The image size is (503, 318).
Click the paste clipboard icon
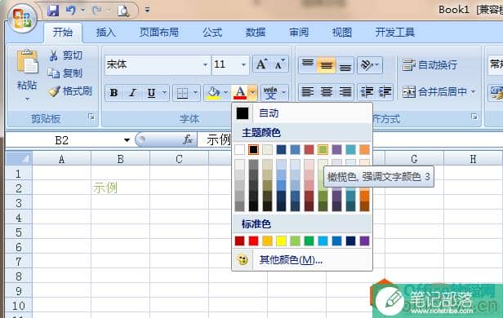(27, 61)
